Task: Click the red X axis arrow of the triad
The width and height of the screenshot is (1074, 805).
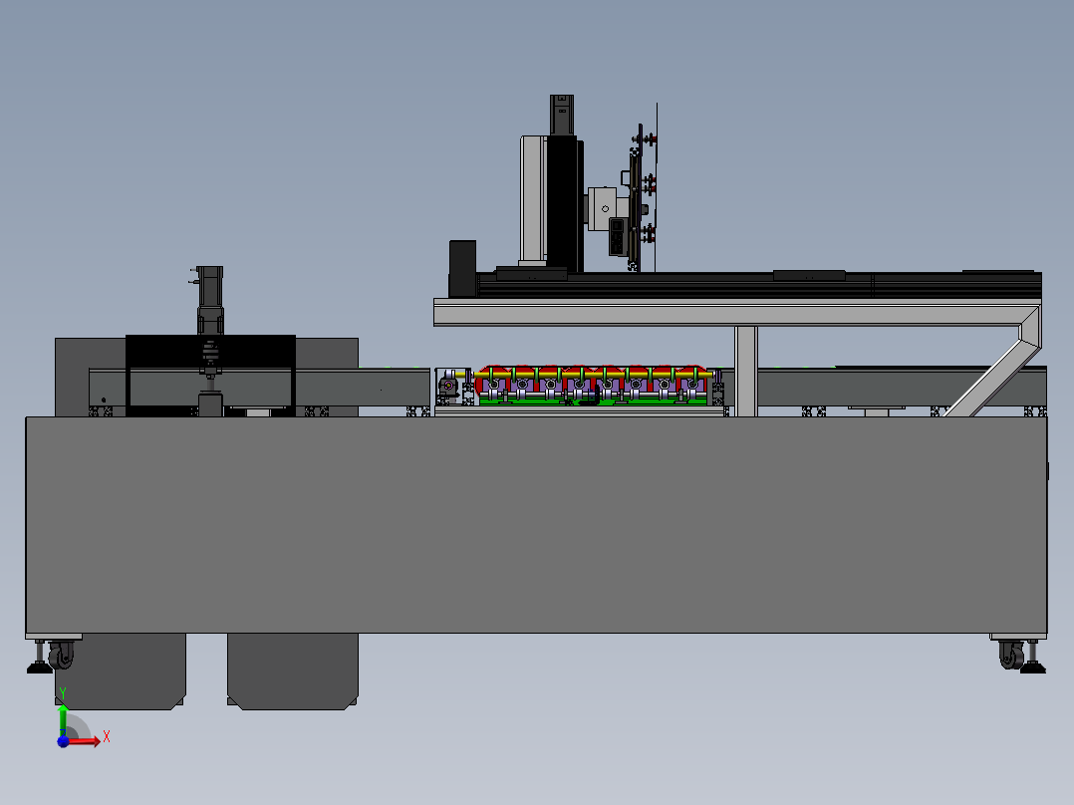Action: tap(84, 741)
